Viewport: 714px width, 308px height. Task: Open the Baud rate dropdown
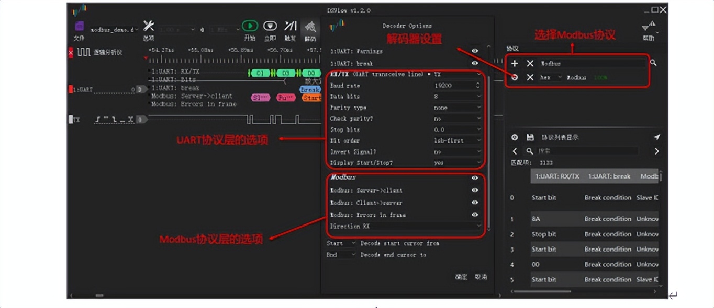[455, 85]
